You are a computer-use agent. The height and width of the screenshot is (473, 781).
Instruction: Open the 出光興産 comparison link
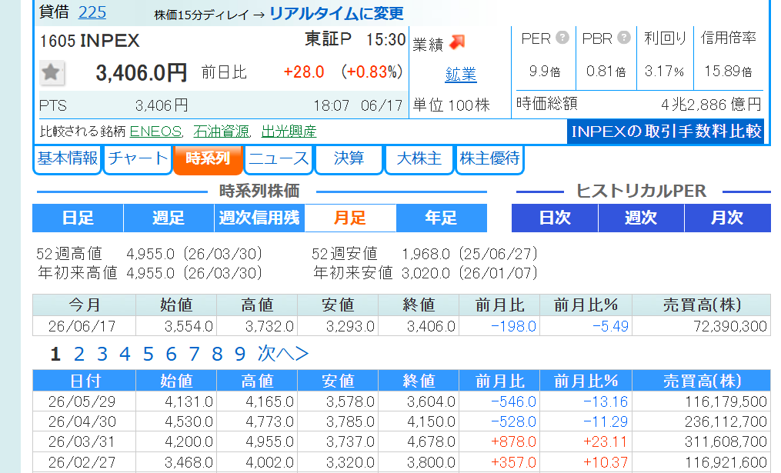pyautogui.click(x=289, y=131)
